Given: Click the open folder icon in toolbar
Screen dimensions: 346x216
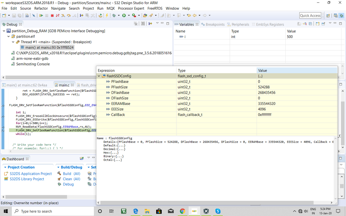Looking at the screenshot, I should click(x=145, y=16).
